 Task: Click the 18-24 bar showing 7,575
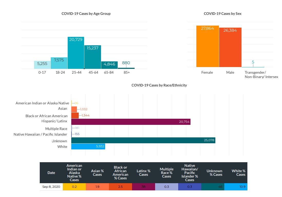tap(59, 63)
